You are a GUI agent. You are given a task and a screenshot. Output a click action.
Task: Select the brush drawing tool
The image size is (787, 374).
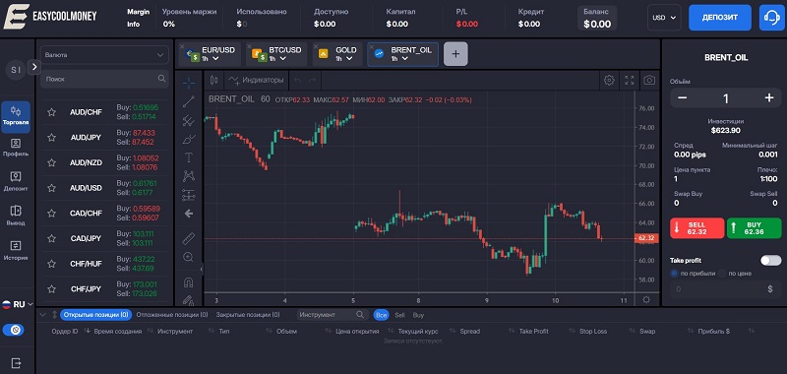[x=189, y=139]
